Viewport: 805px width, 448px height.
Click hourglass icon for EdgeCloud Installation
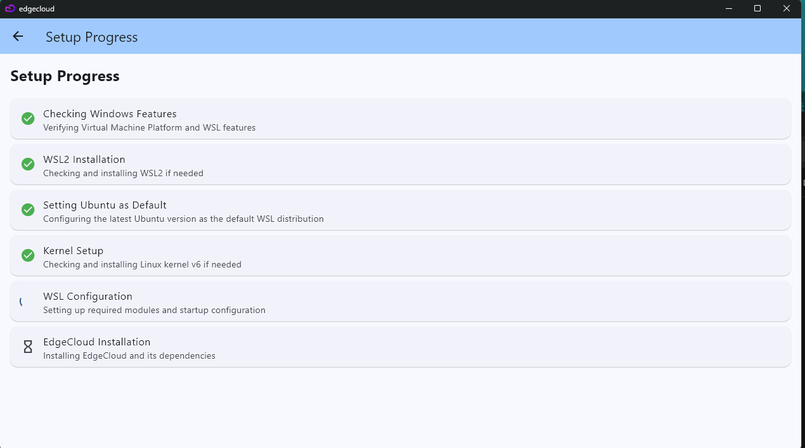(x=28, y=347)
